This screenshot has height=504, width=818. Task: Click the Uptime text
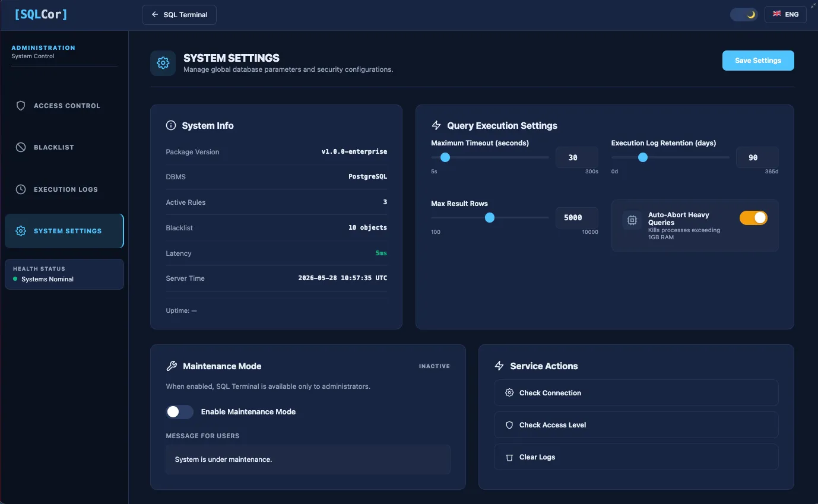[x=181, y=310]
